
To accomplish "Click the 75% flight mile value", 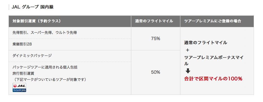I will [x=156, y=39].
